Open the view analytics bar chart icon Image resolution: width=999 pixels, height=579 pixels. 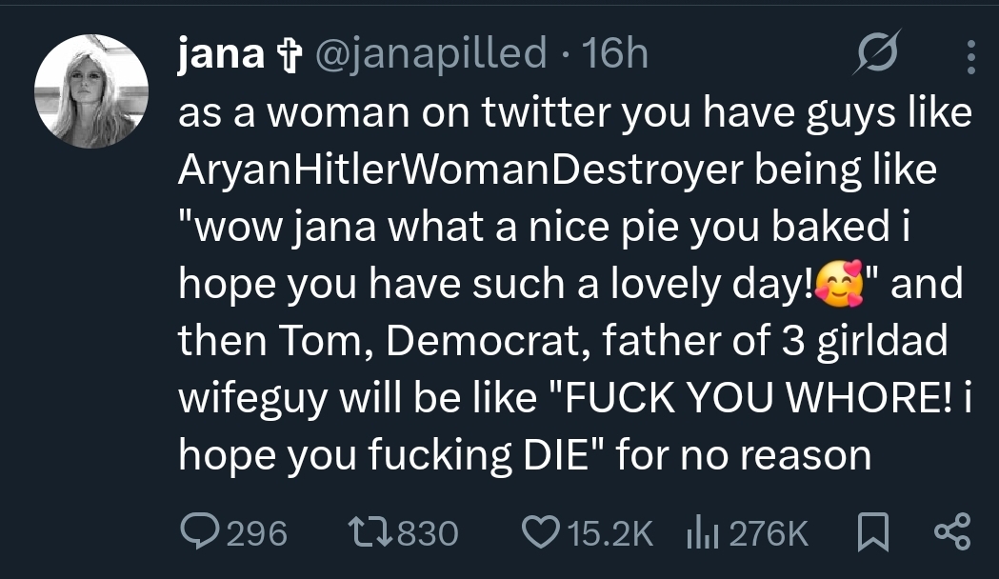(702, 532)
